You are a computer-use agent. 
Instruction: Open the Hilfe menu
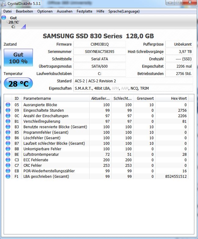[x=101, y=11]
